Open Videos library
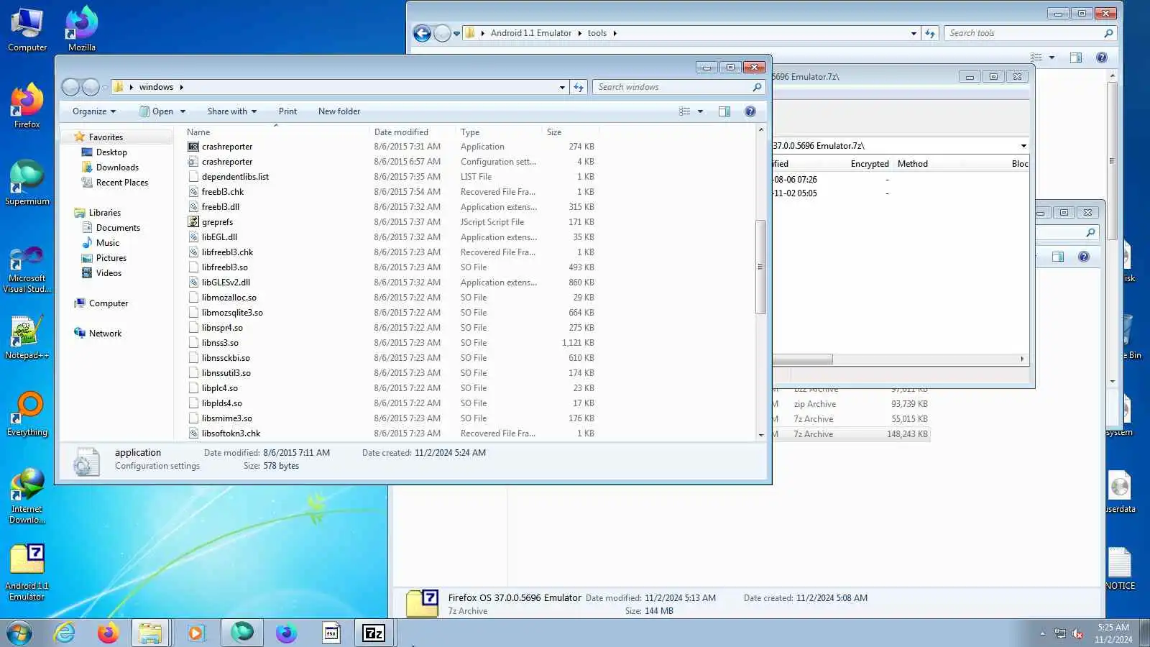This screenshot has height=647, width=1150. click(109, 273)
